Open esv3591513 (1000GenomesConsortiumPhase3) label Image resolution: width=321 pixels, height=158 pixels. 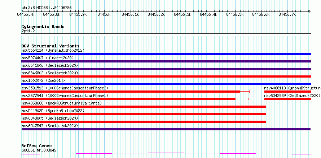(x=65, y=88)
